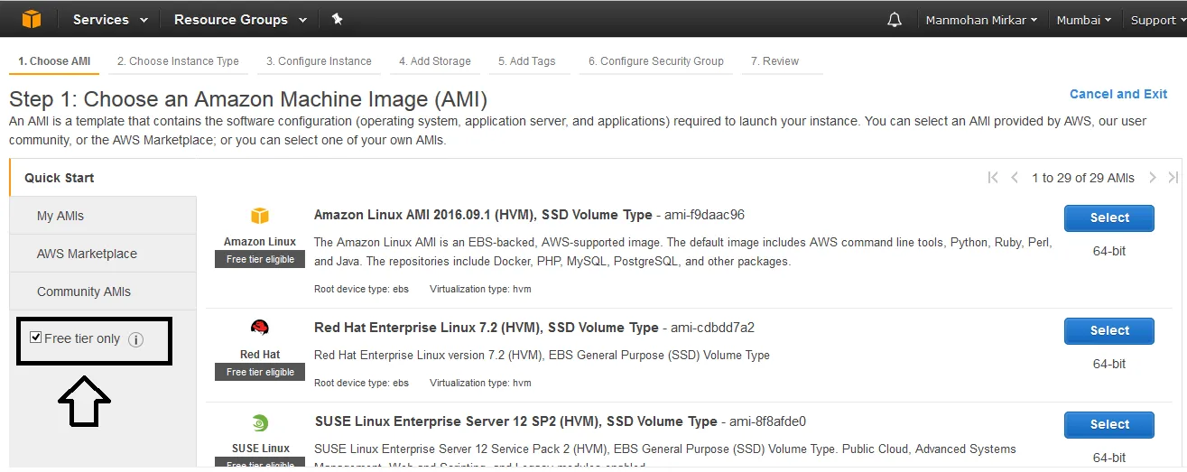The image size is (1187, 472).
Task: Click the Amazon Linux logo icon
Action: tap(260, 216)
